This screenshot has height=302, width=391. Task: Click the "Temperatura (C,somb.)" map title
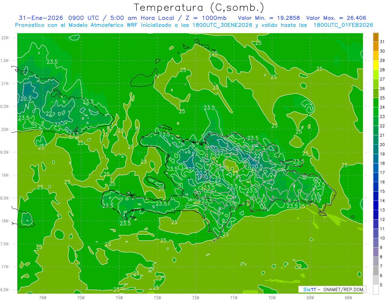[x=199, y=7]
